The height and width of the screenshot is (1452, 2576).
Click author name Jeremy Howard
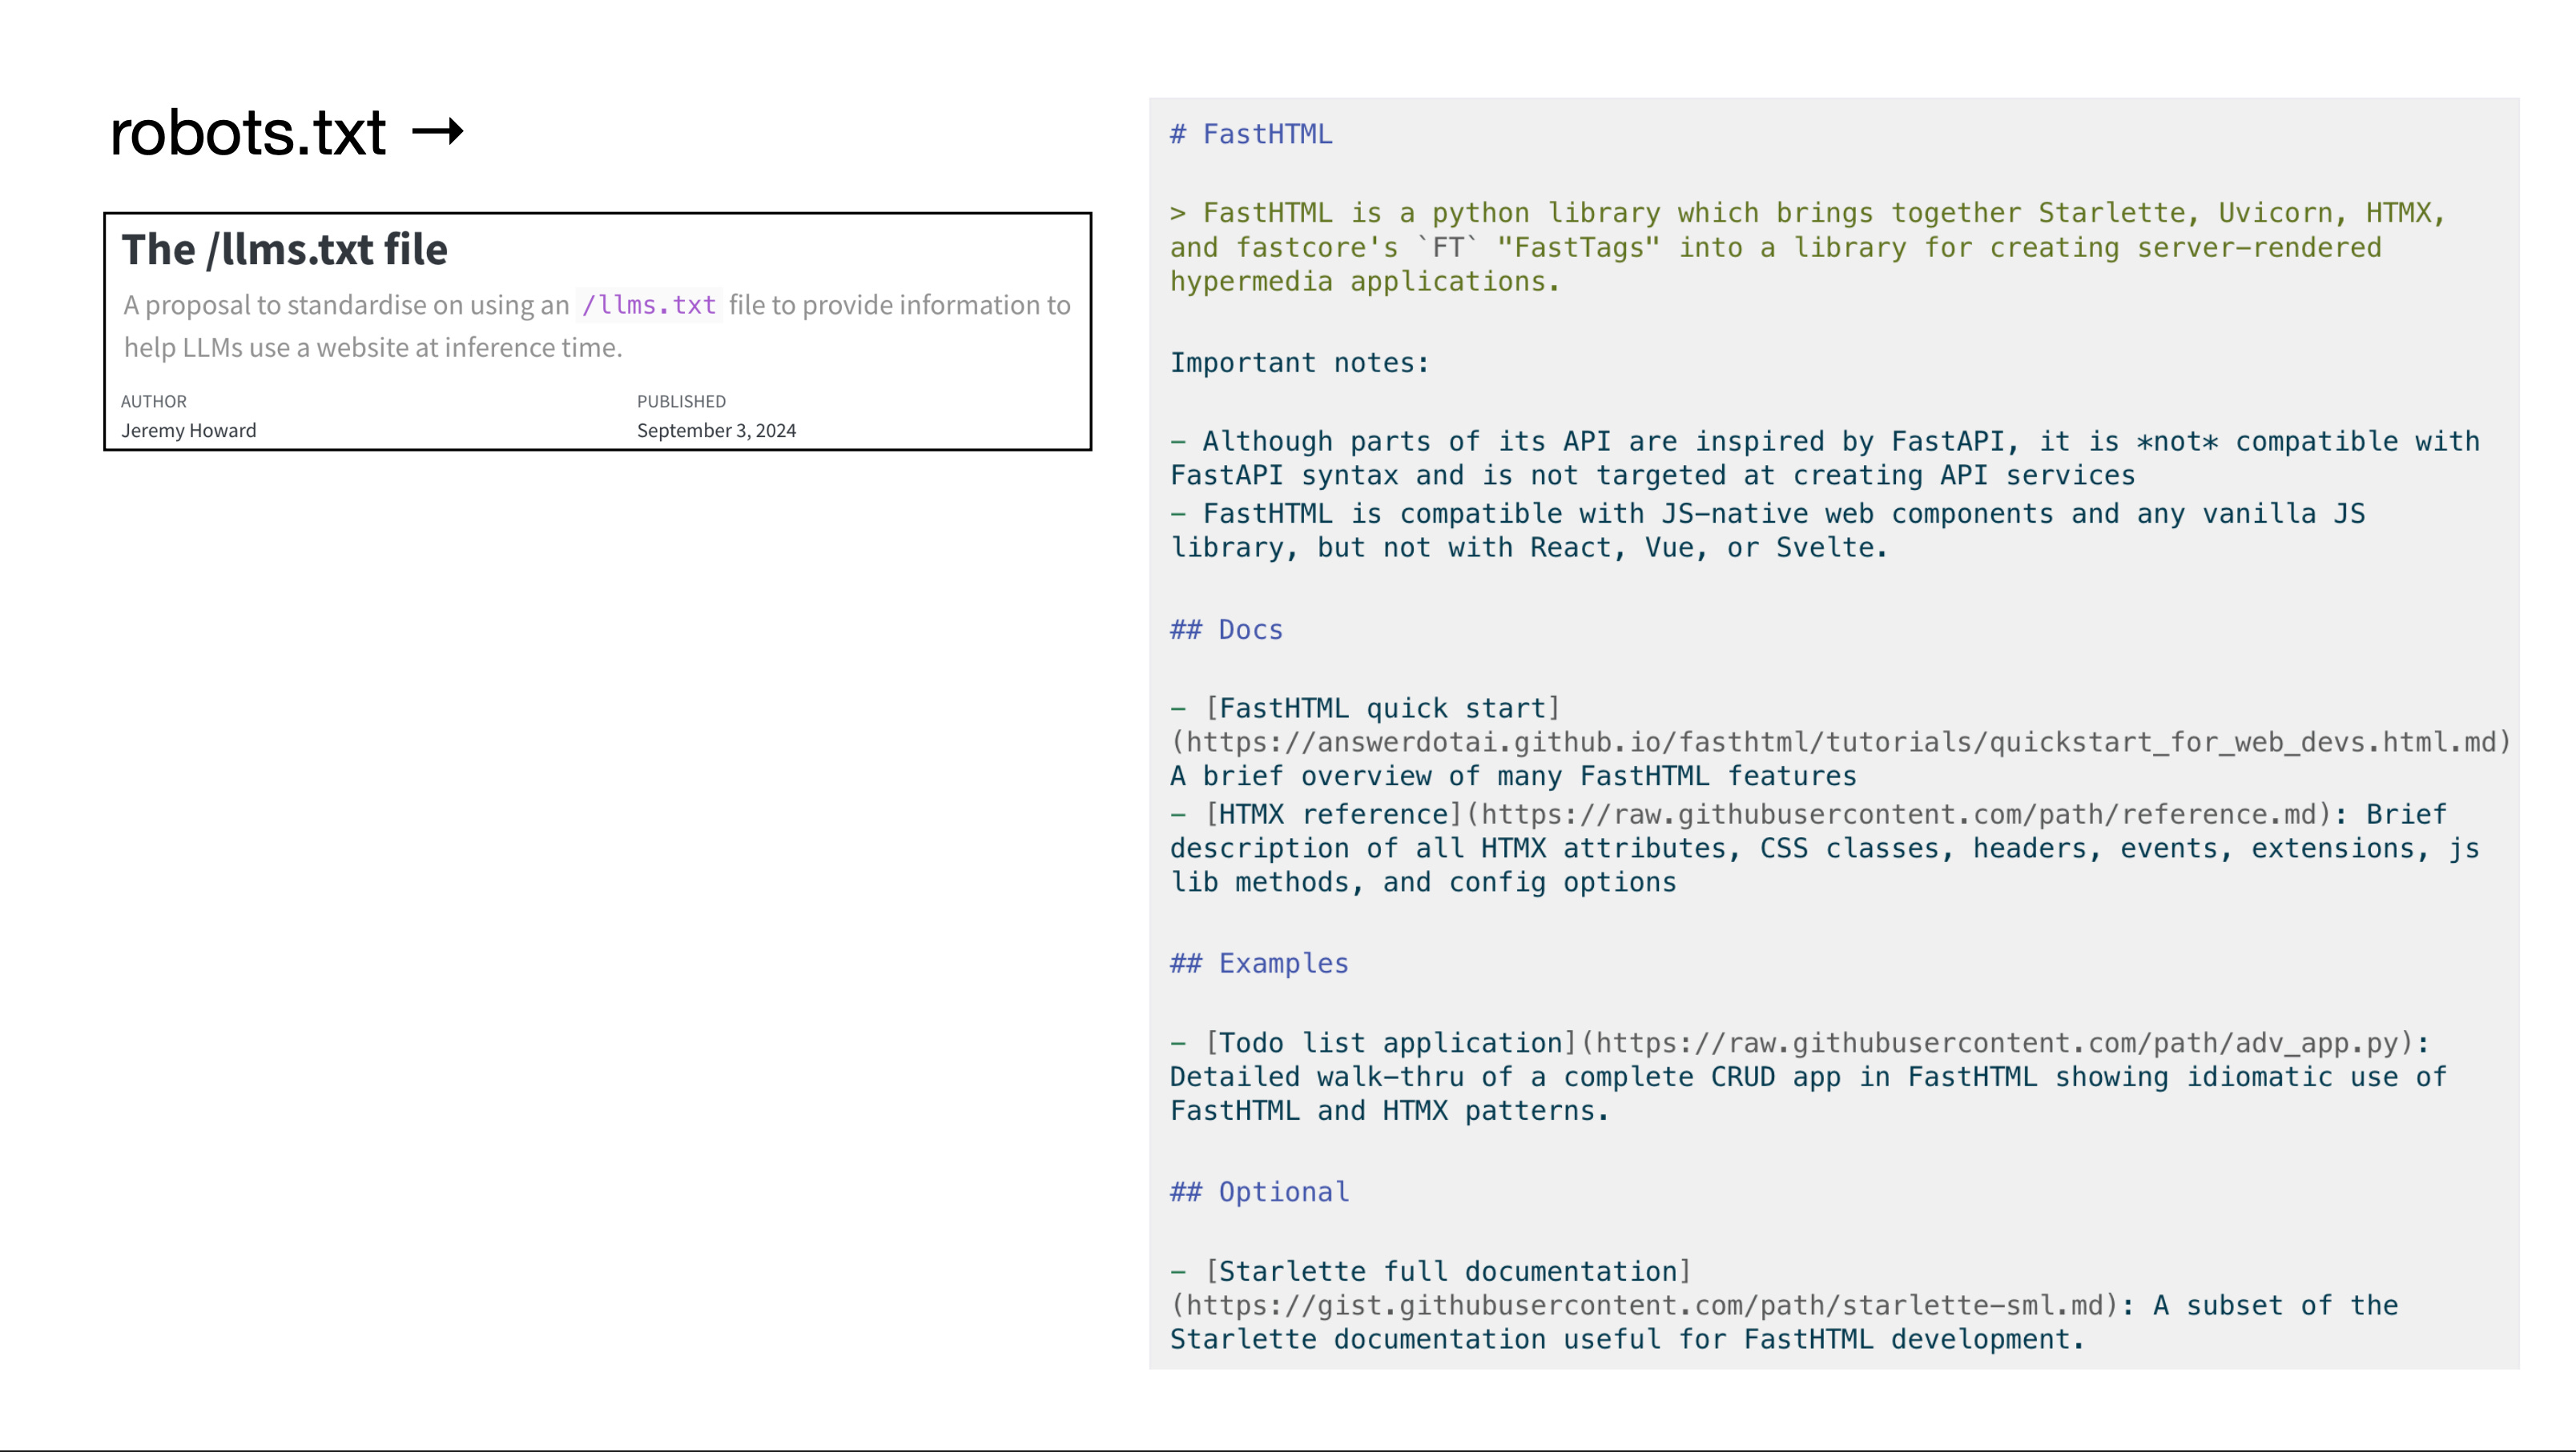point(188,431)
